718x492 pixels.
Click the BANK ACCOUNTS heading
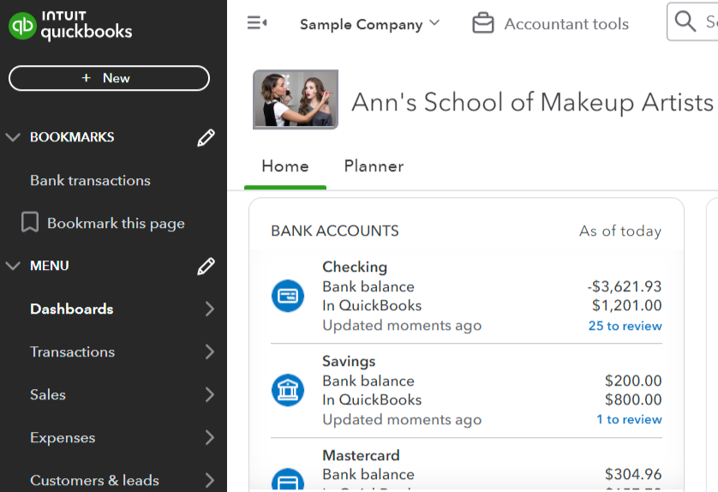tap(335, 231)
